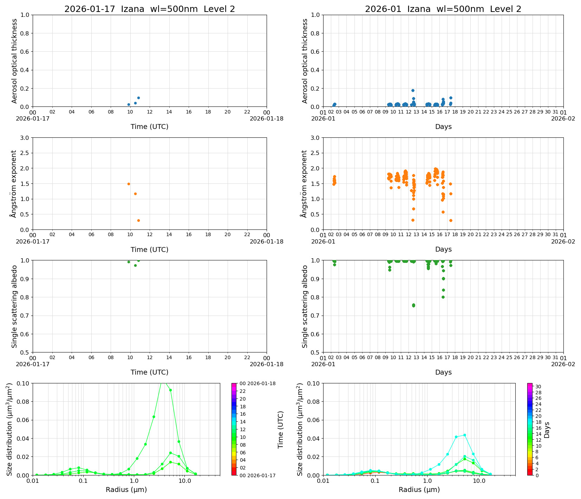Viewport: 581px width, 499px height.
Task: Click the Days colorbar beside monthly size distribution
Action: click(x=530, y=429)
